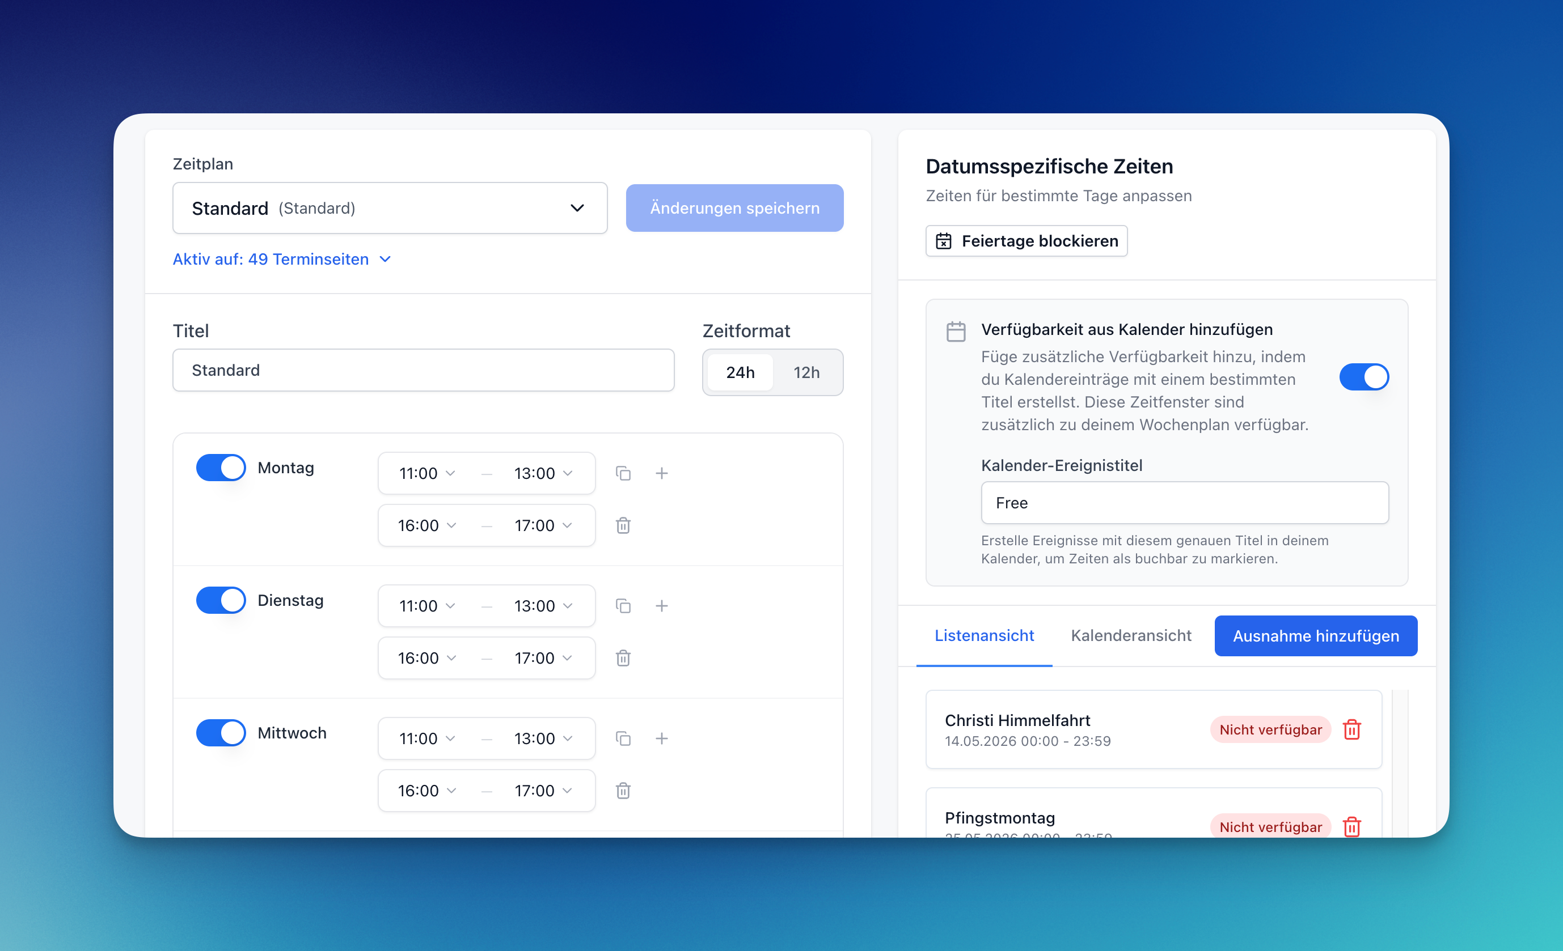1563x951 pixels.
Task: Click the Titel input field
Action: [423, 370]
